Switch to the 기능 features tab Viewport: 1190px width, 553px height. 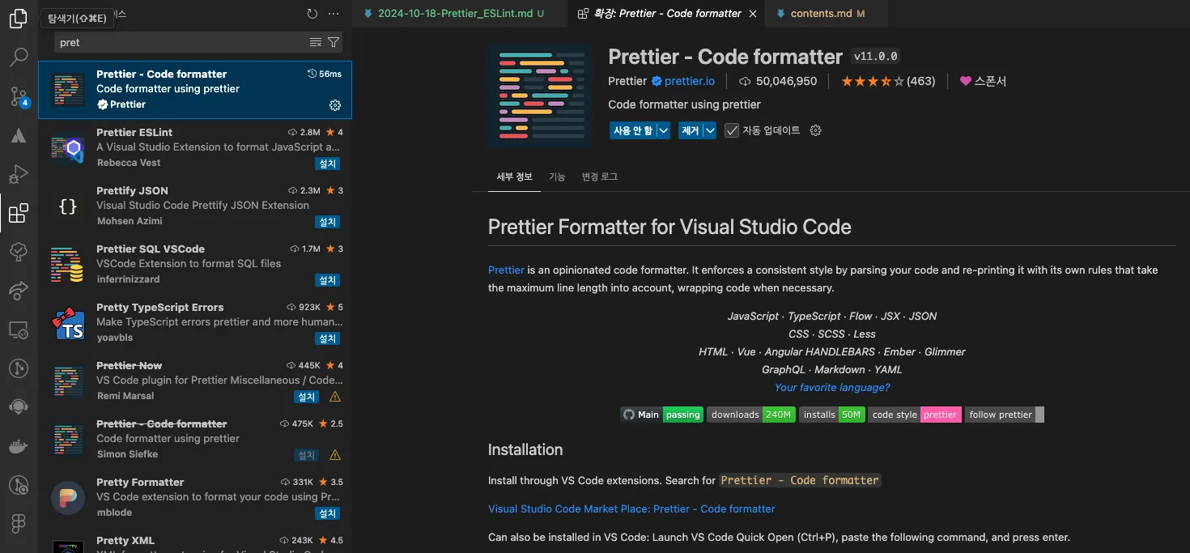pos(557,177)
